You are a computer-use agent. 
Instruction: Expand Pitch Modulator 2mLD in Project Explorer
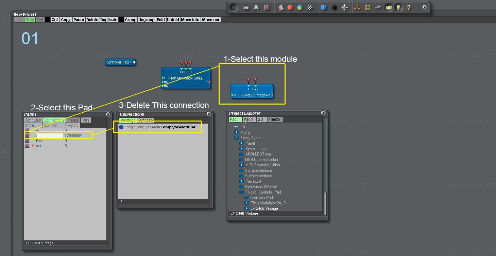click(x=246, y=203)
